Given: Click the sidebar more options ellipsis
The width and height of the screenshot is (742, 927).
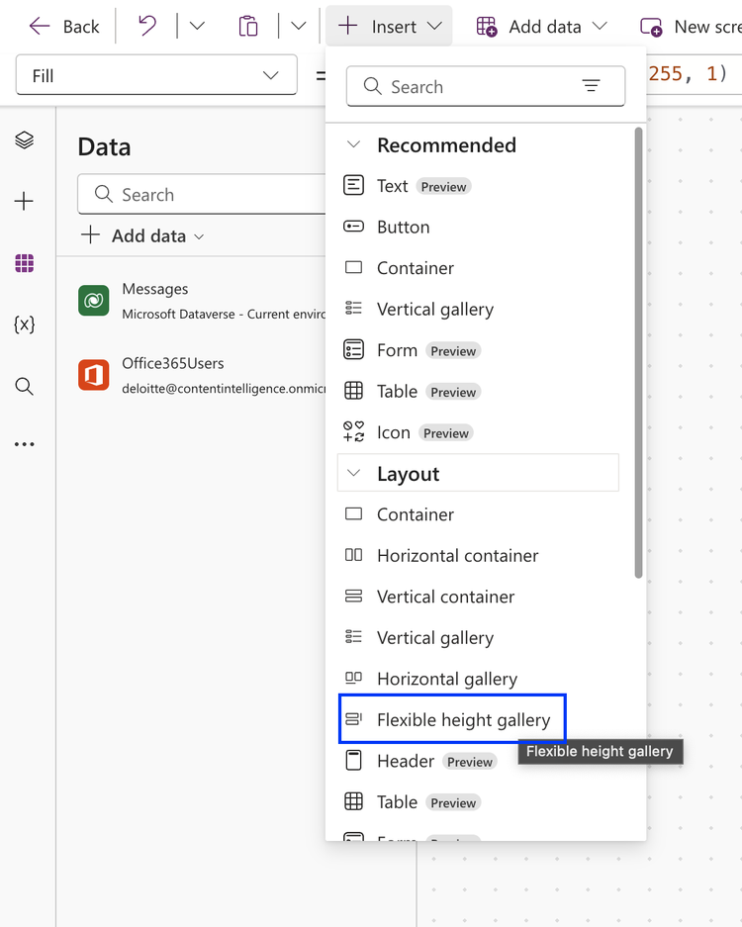Looking at the screenshot, I should tap(25, 444).
